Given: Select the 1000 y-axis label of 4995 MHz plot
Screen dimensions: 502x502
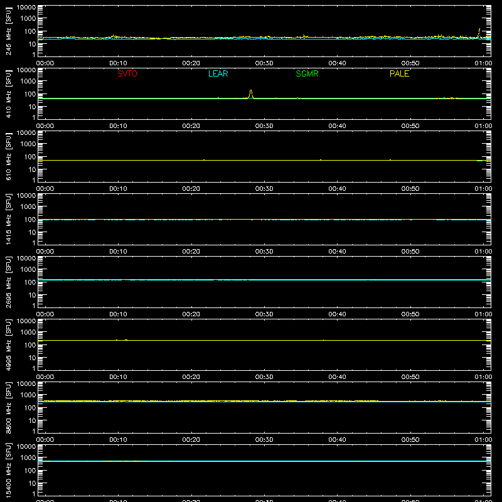Looking at the screenshot, I should click(28, 333).
